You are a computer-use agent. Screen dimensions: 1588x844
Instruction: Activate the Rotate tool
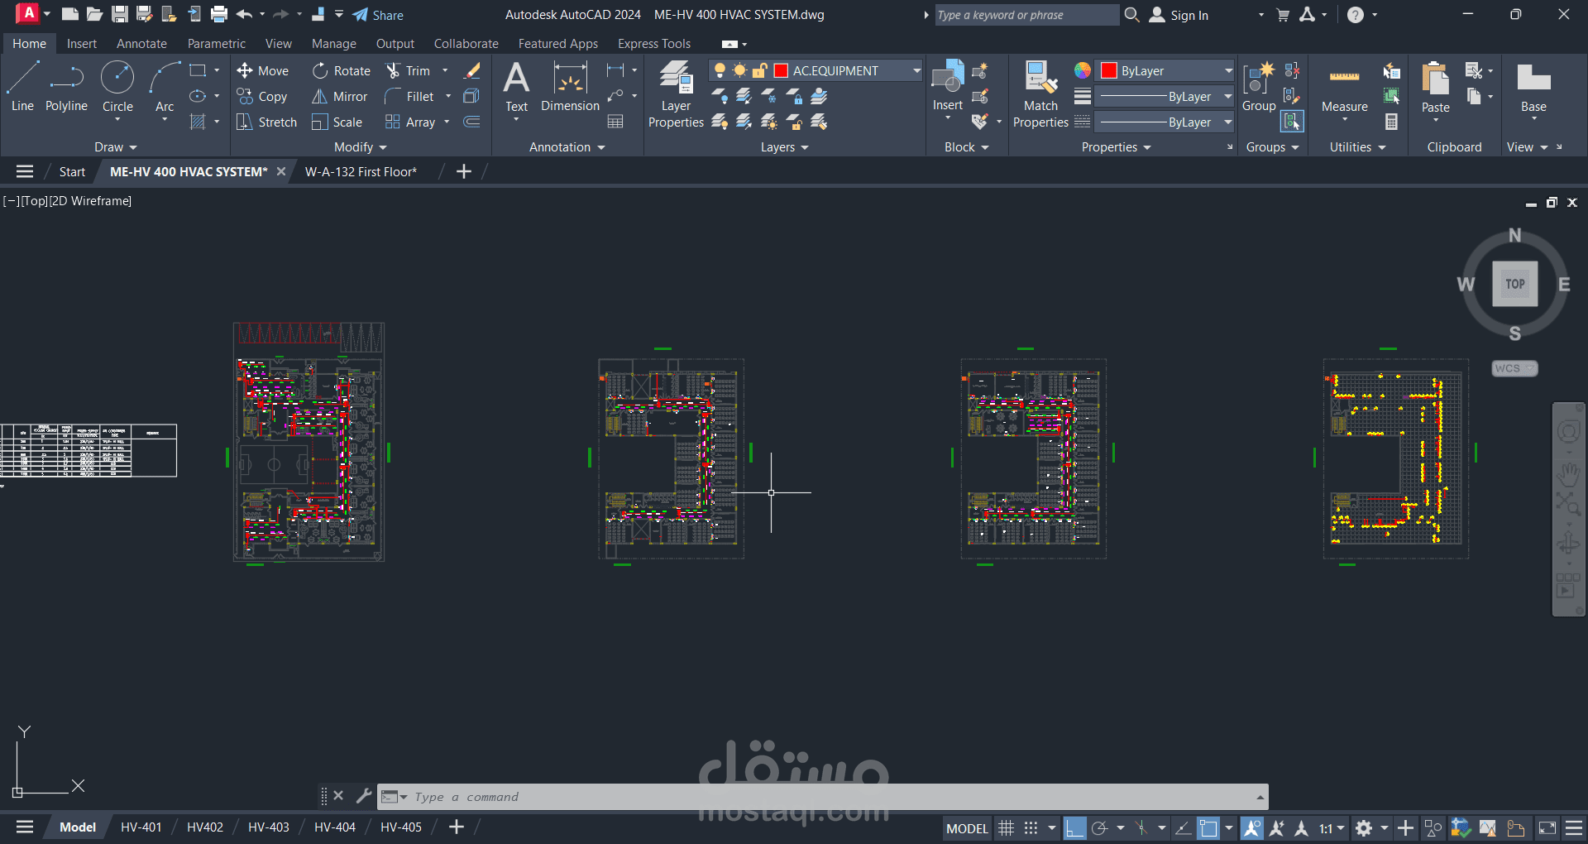click(341, 71)
